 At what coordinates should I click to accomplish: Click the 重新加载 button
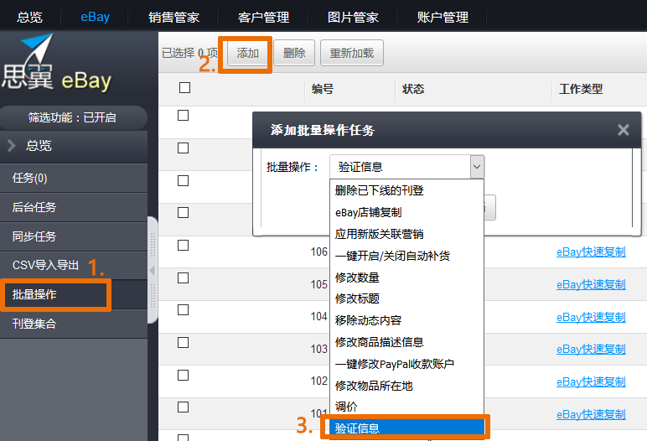351,53
